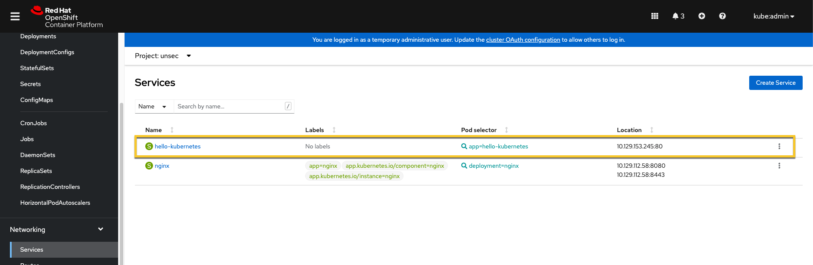Screen dimensions: 813x265
Task: Open the hello-kubernetes service link
Action: coord(178,146)
